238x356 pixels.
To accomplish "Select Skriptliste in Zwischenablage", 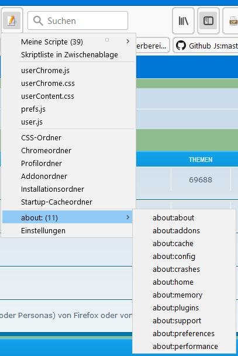I will pyautogui.click(x=70, y=55).
